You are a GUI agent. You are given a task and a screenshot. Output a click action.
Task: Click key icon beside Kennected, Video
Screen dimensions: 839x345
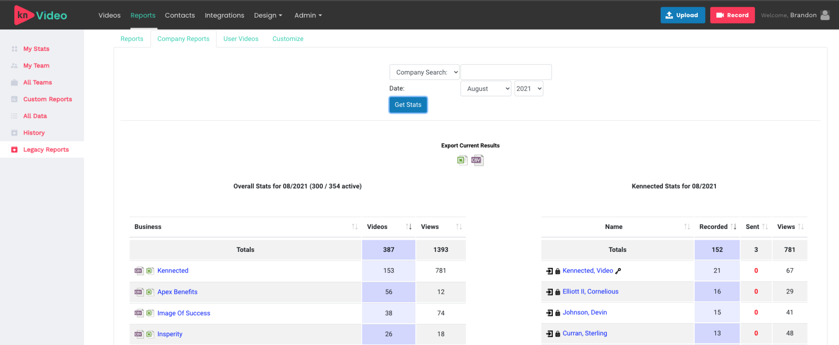pos(618,271)
